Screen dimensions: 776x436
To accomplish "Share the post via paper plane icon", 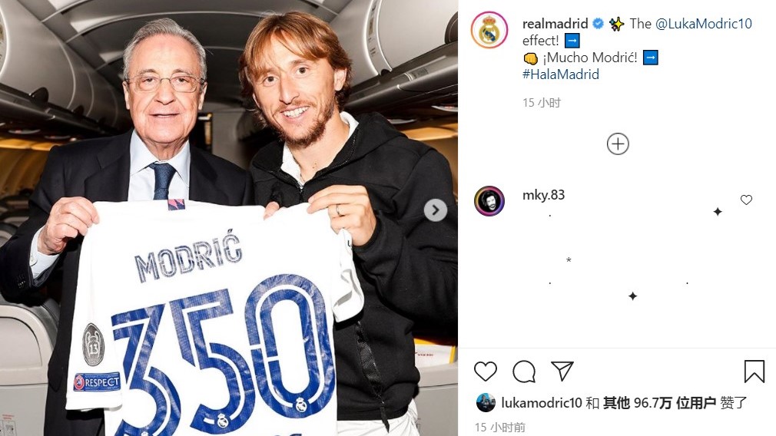I will 562,372.
